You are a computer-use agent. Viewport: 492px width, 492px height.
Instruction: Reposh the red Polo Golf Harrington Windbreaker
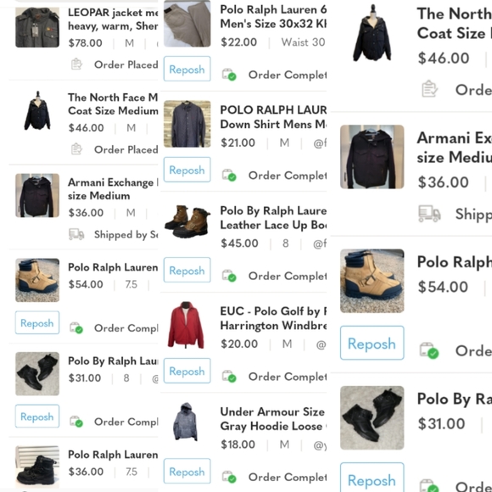pyautogui.click(x=187, y=371)
